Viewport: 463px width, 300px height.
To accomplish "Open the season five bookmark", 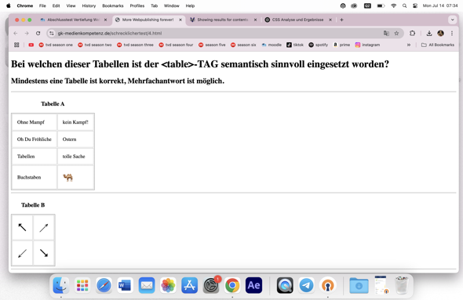I will (x=212, y=45).
